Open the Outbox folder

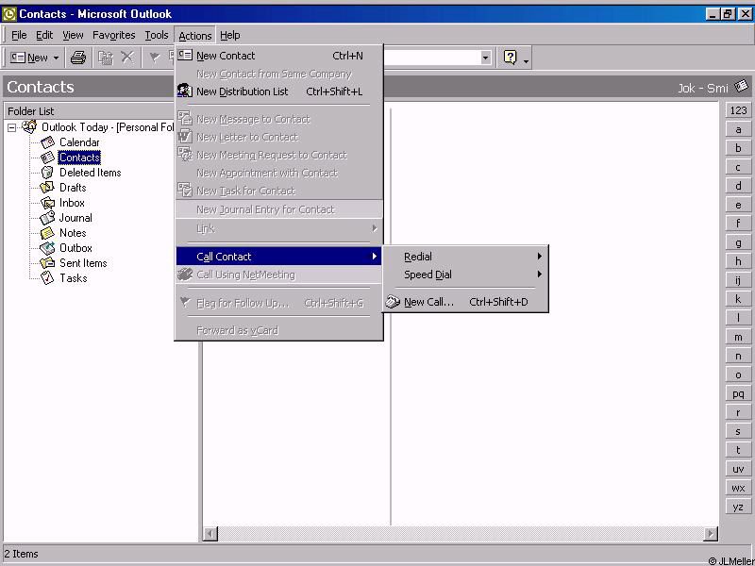pos(75,248)
